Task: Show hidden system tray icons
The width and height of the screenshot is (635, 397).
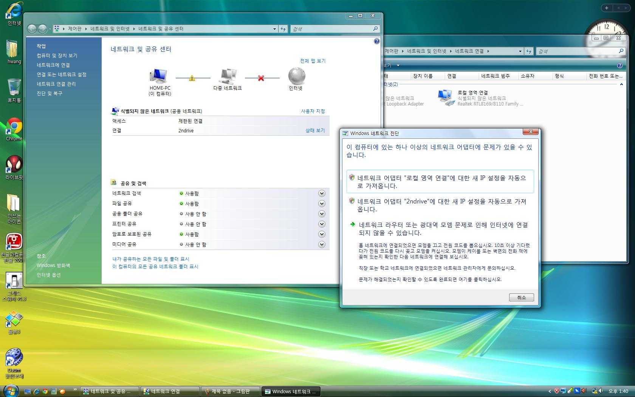Action: [550, 391]
